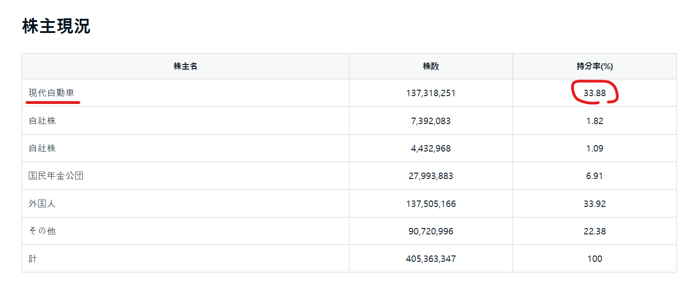Screen dimensions: 693x282
Task: Click the 6.91 ownership percentage
Action: click(595, 176)
